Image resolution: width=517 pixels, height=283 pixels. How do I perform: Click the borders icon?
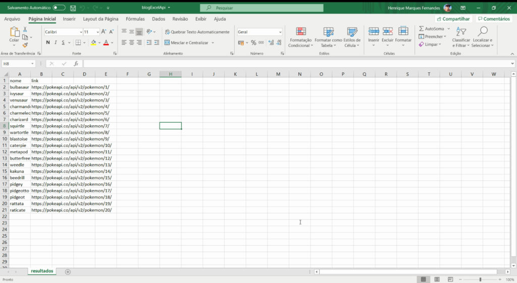[78, 42]
